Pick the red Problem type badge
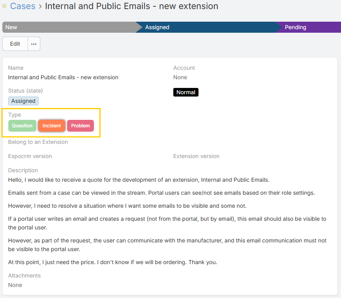This screenshot has width=341, height=298. pyautogui.click(x=81, y=126)
